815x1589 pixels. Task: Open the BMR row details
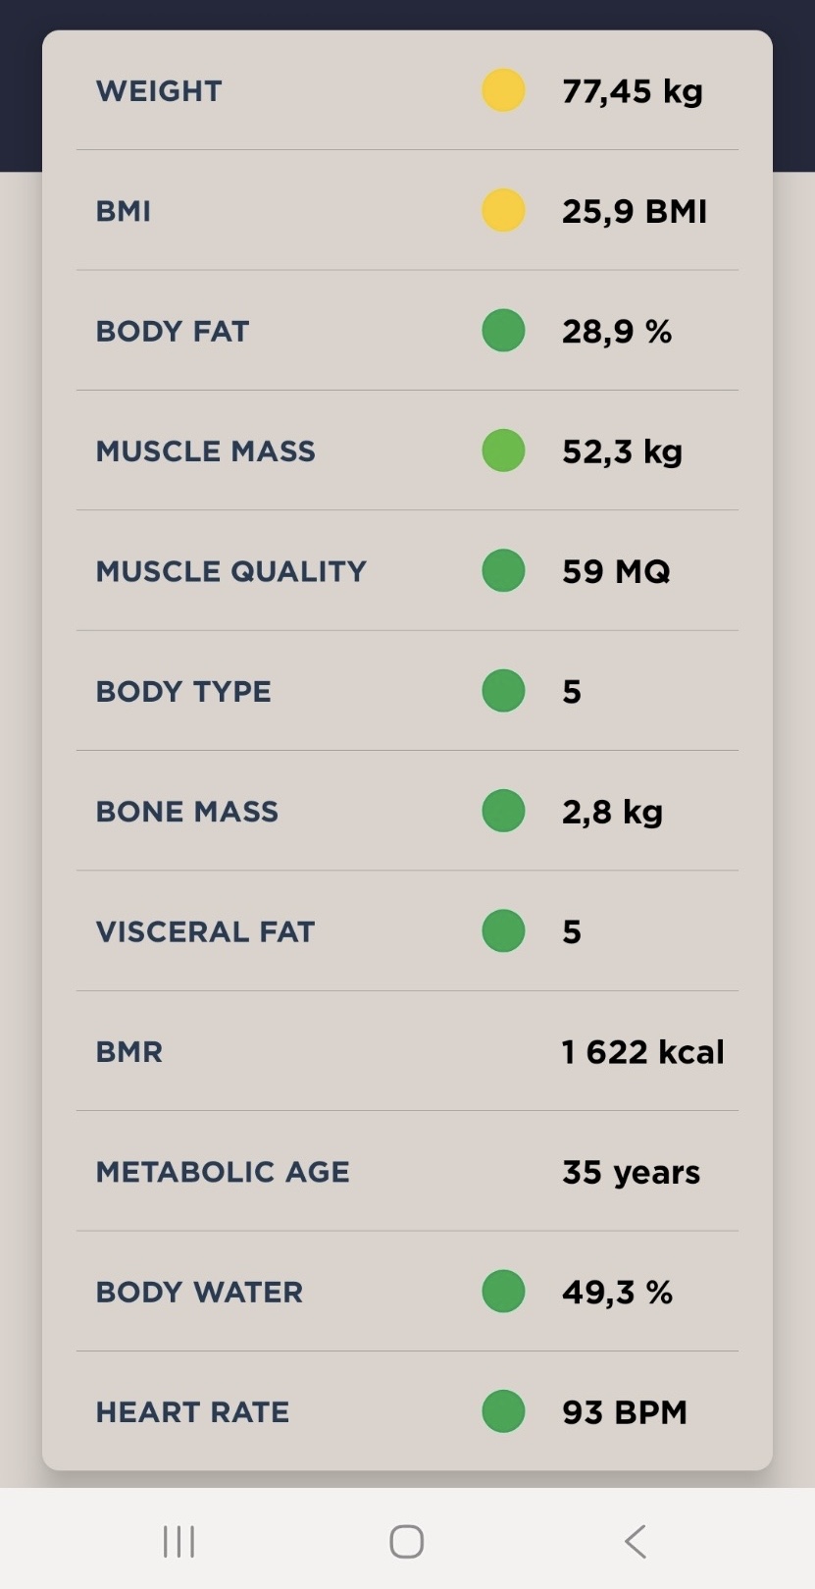(407, 1051)
